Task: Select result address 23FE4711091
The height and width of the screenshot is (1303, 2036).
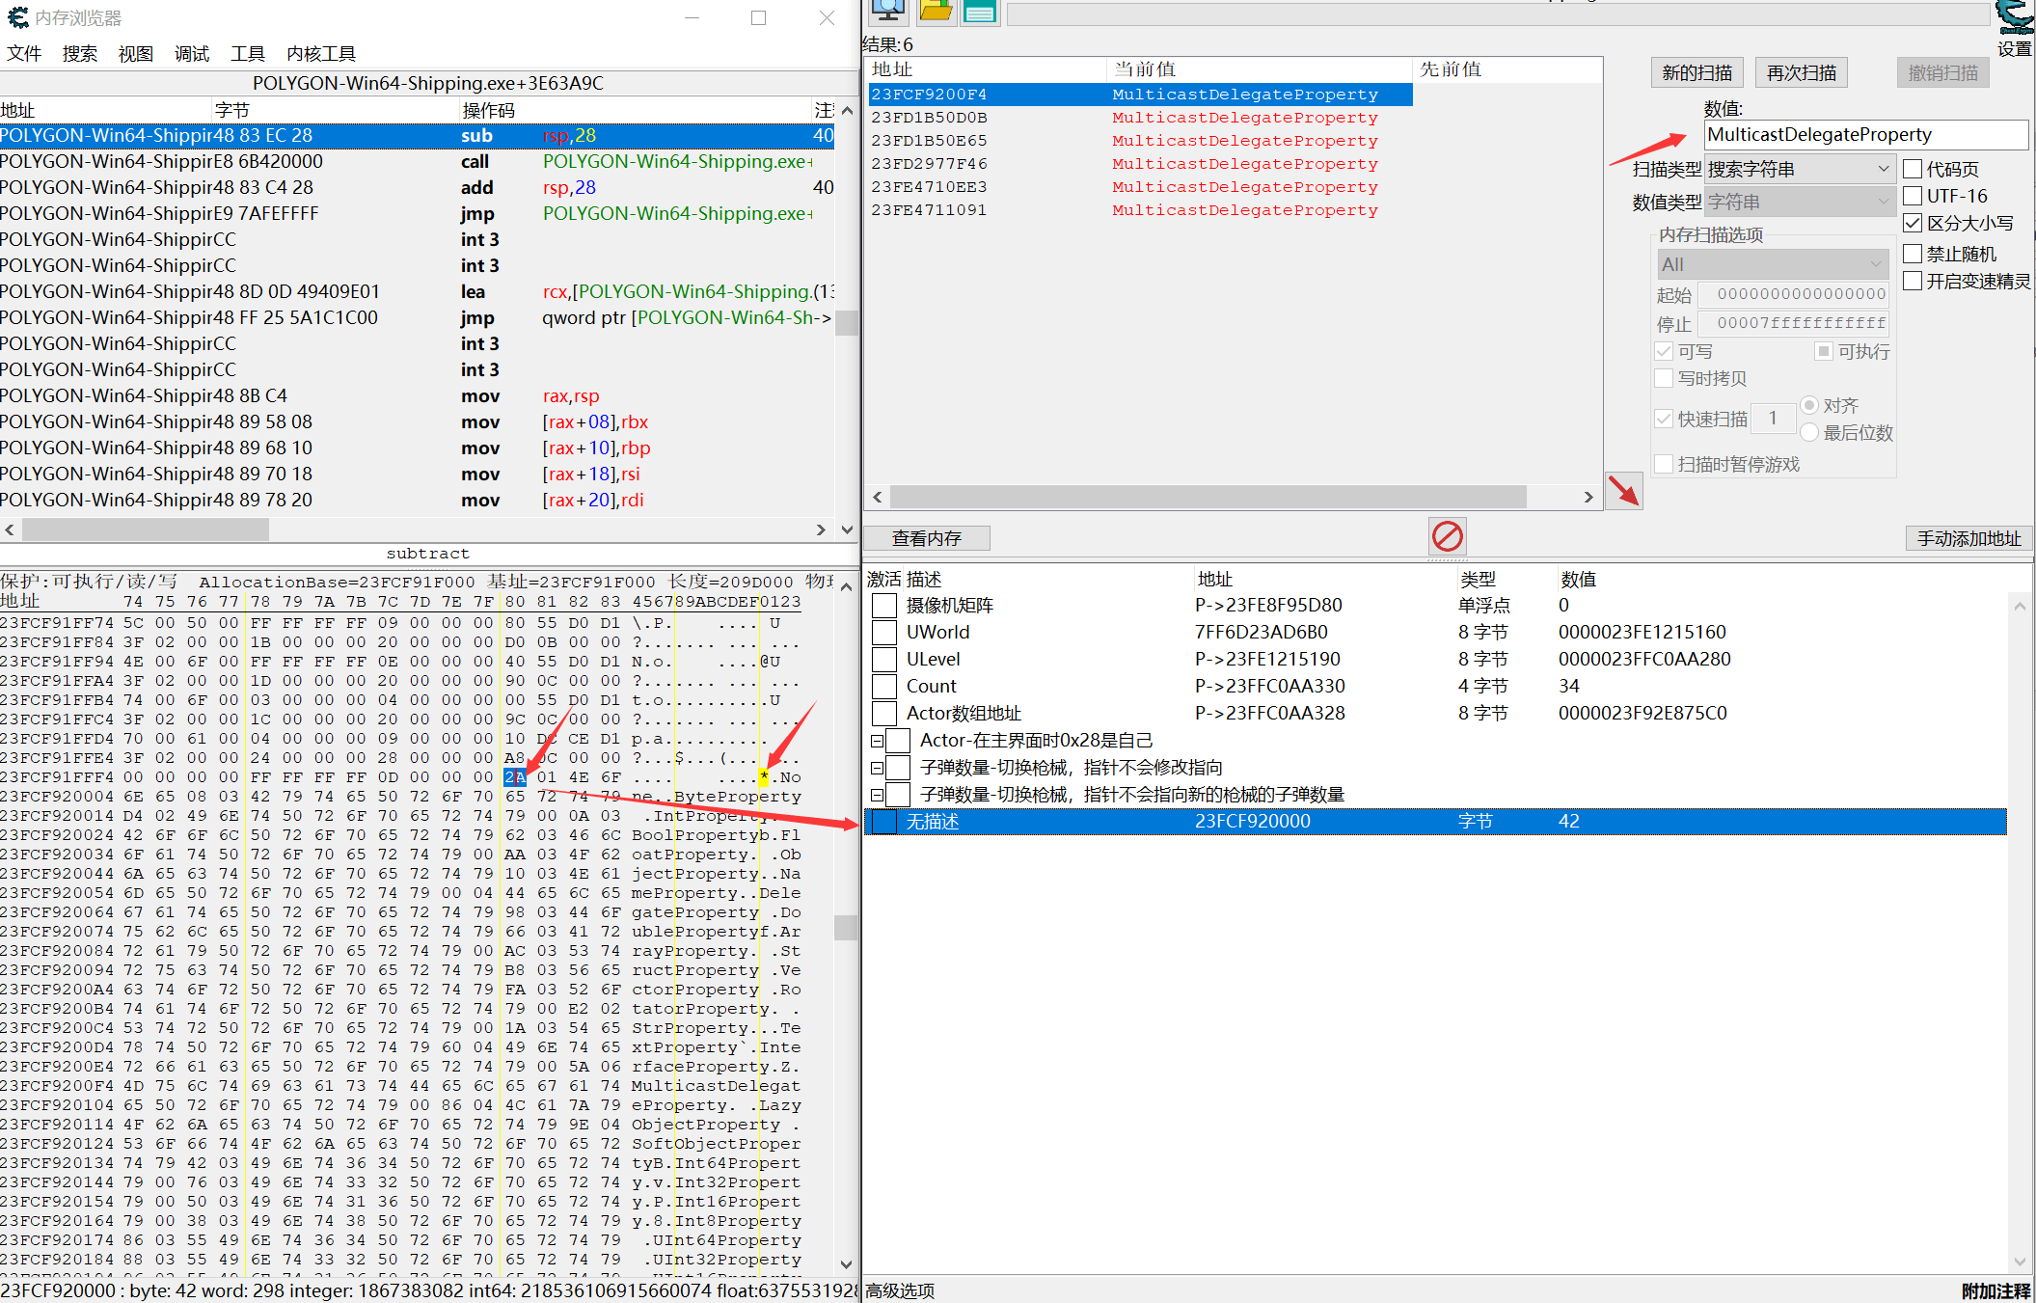Action: 929,210
